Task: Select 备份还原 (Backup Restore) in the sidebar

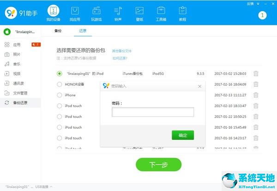Action: (20, 103)
